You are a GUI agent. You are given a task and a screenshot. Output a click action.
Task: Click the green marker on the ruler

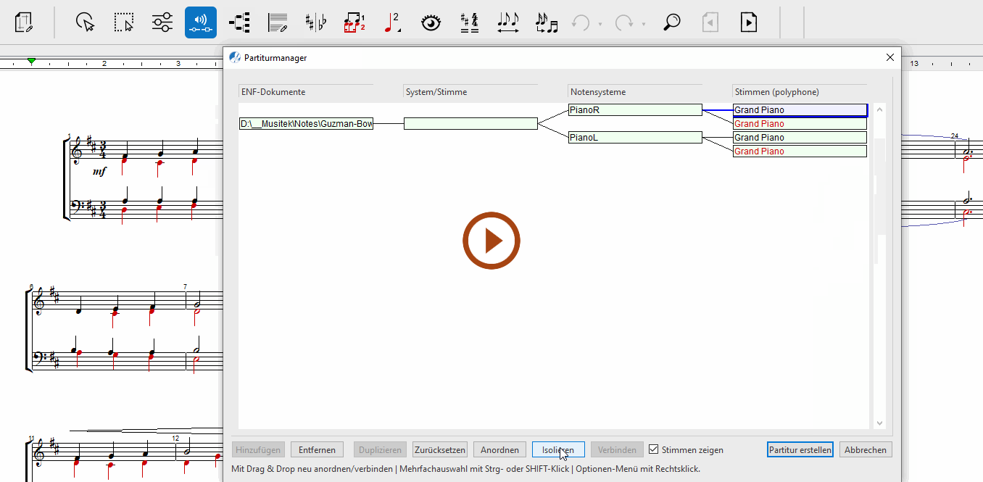point(31,62)
